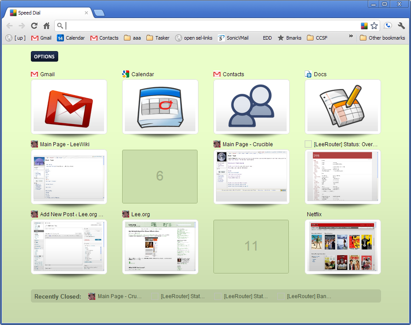Screen dimensions: 411x325
Task: Open Calendar bookmark in bookmarks bar
Action: pos(71,38)
